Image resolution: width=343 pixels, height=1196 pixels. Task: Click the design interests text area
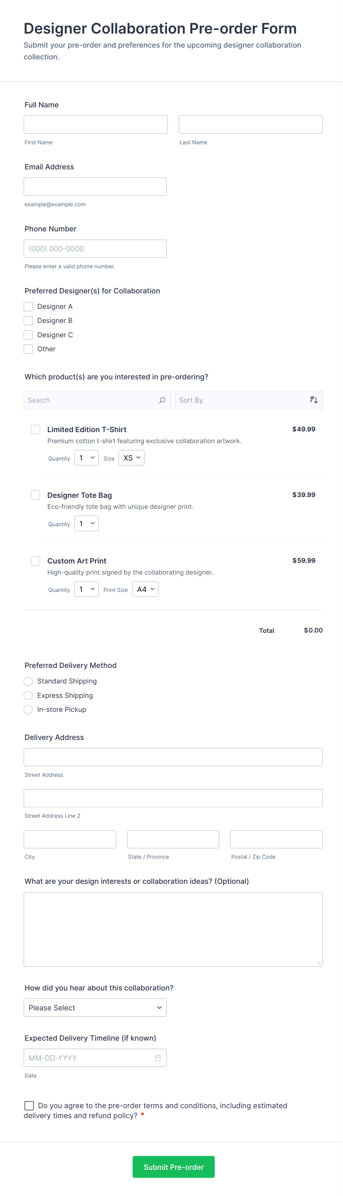173,929
